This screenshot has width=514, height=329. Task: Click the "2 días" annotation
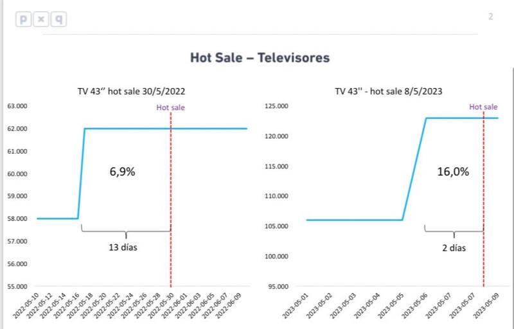(454, 247)
